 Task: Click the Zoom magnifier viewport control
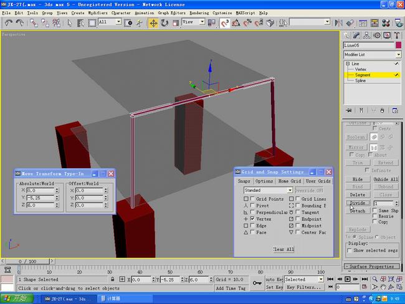[x=374, y=279]
